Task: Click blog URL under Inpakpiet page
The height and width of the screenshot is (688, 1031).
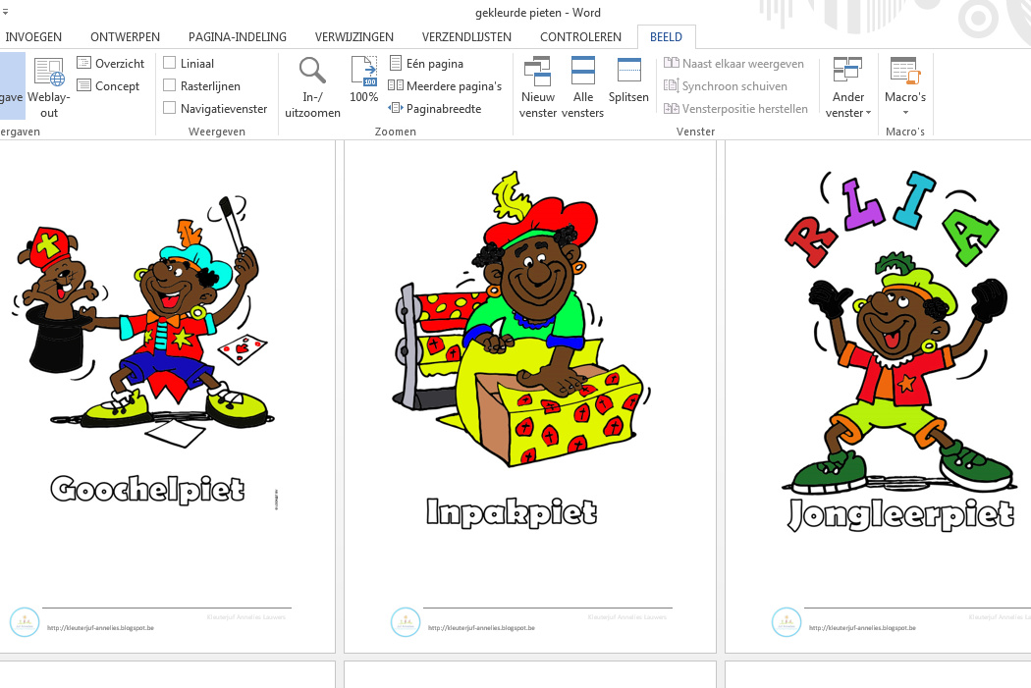Action: coord(481,627)
